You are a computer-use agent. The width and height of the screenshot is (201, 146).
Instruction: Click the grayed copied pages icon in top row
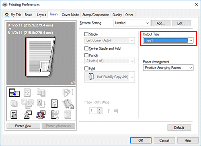pos(41,92)
